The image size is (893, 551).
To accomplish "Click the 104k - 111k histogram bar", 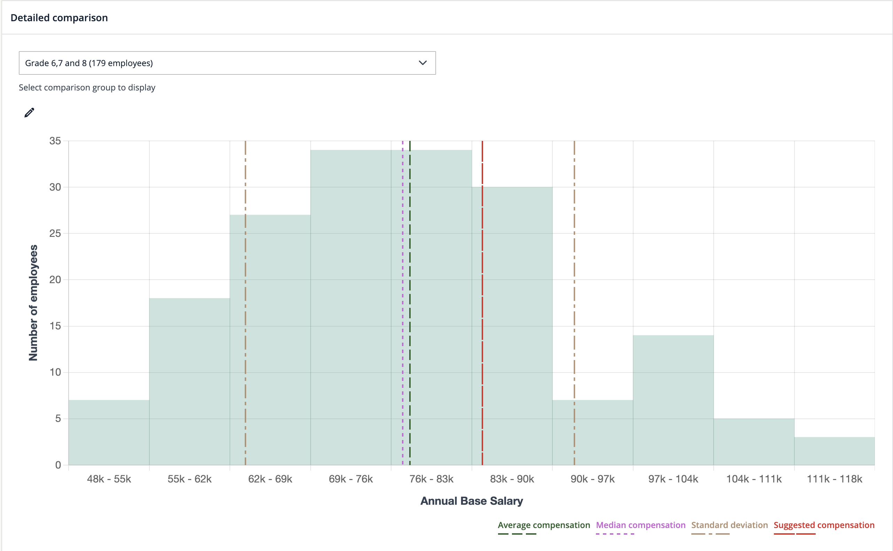I will coord(754,442).
